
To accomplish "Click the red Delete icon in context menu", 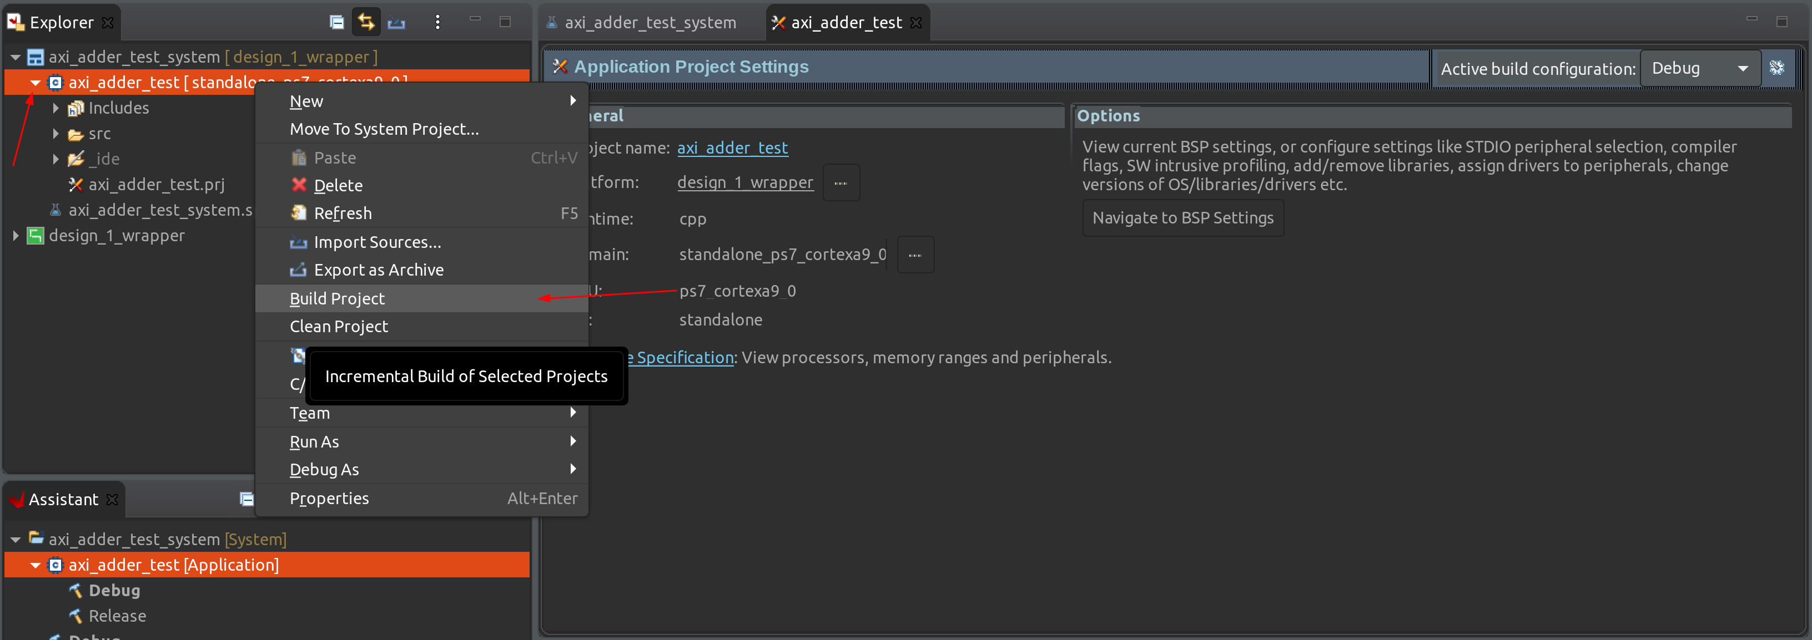I will 298,185.
